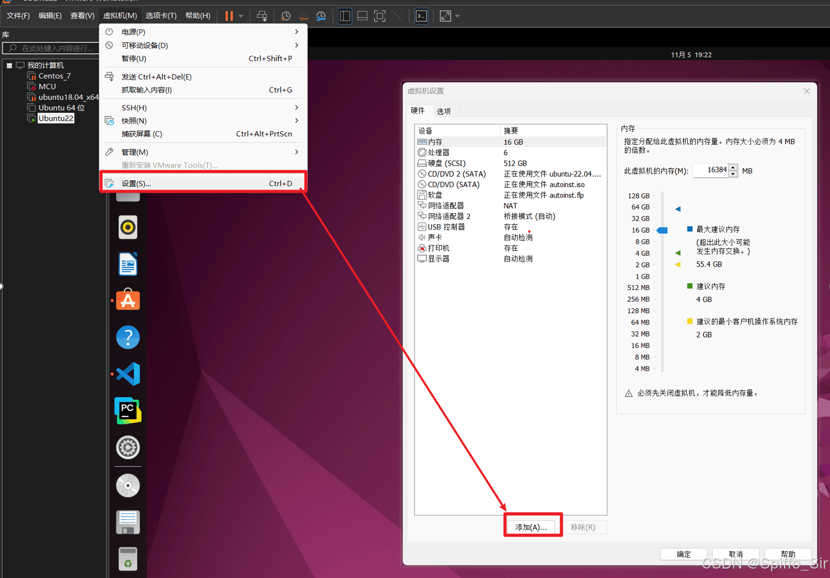This screenshot has height=578, width=830.
Task: Click the 确定 button
Action: 684,554
